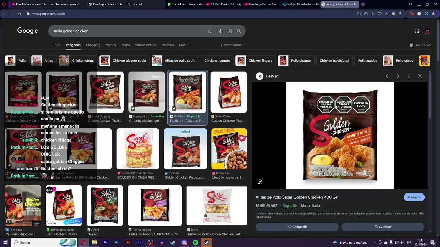Select the Alitas de pollo sadia chip

[175, 61]
